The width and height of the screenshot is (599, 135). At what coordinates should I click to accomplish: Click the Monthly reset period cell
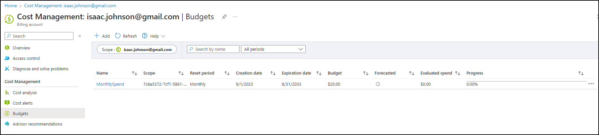pos(198,84)
